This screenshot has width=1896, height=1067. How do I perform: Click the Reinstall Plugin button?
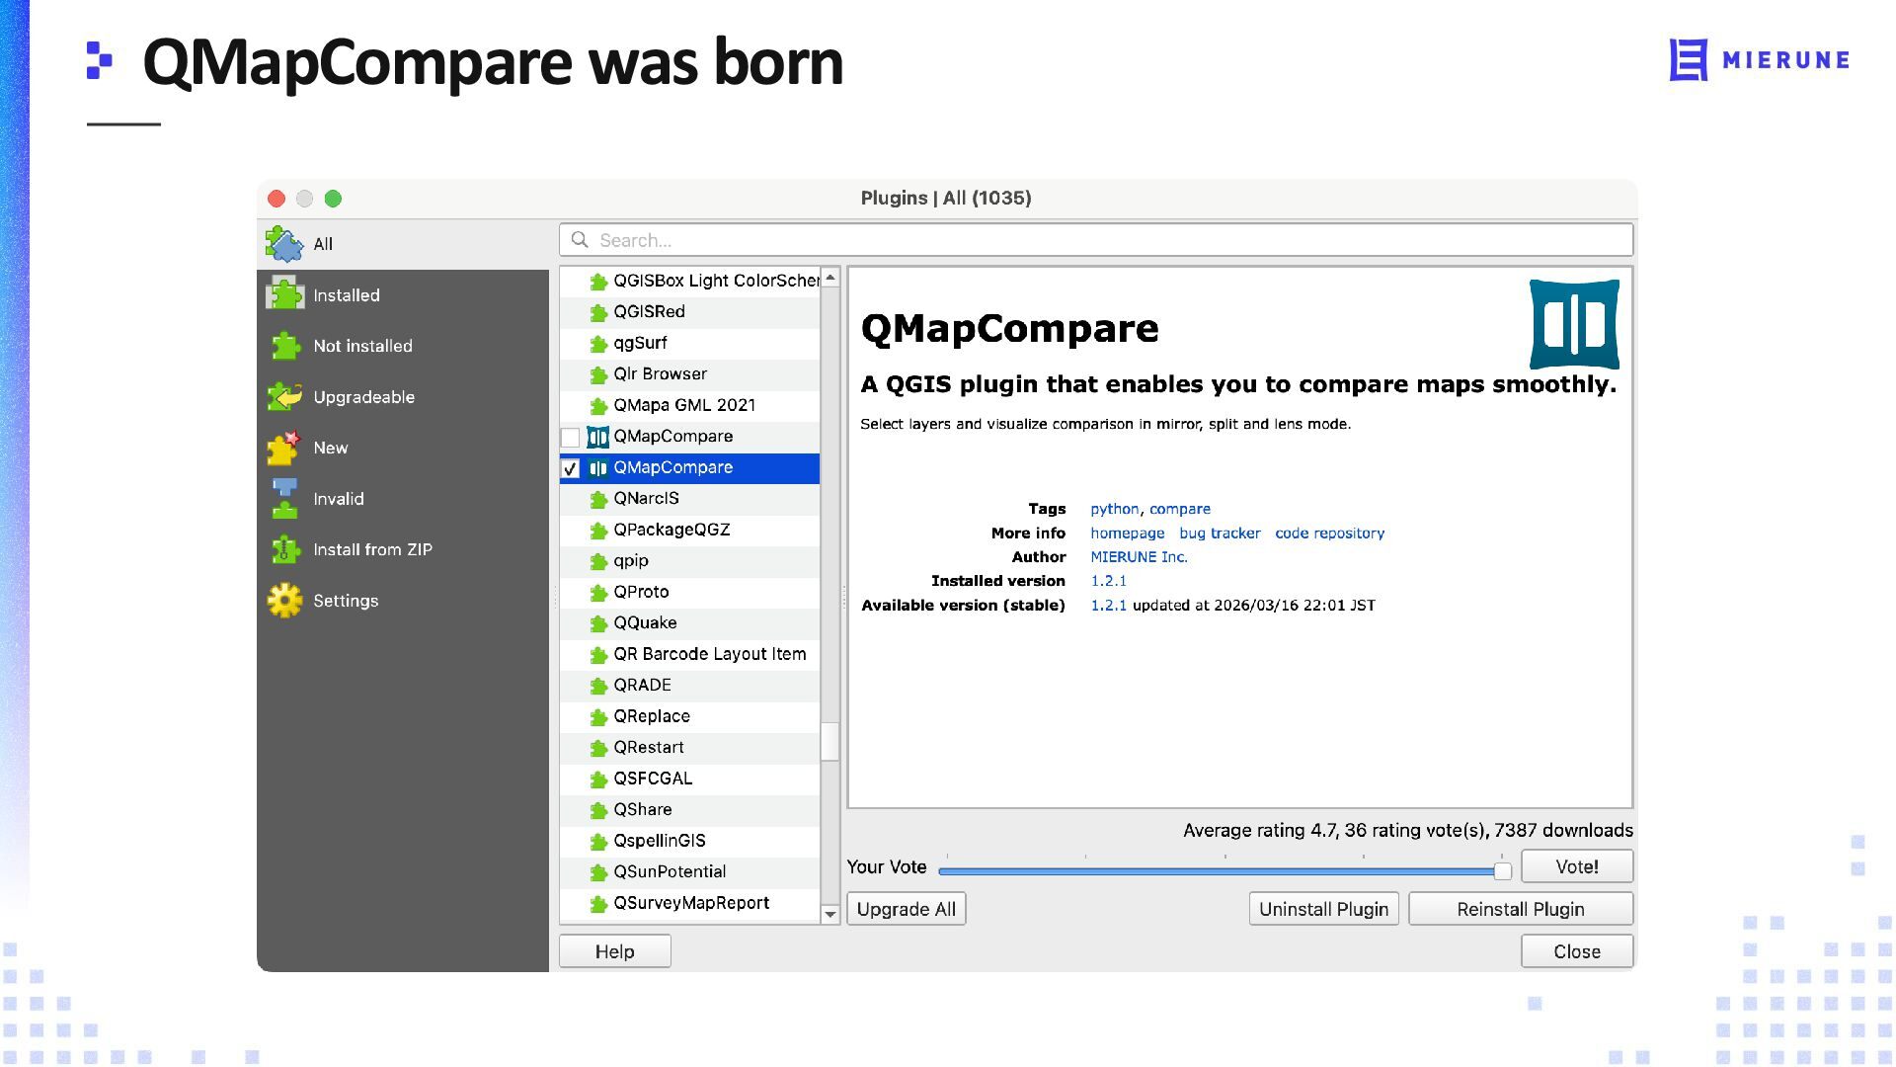point(1520,909)
